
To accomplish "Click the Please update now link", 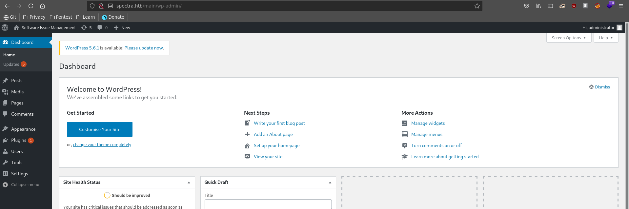I will tap(144, 48).
